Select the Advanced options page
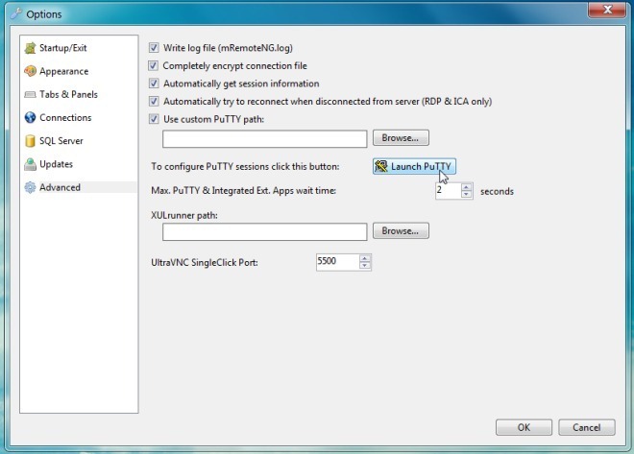This screenshot has width=634, height=454. (60, 187)
